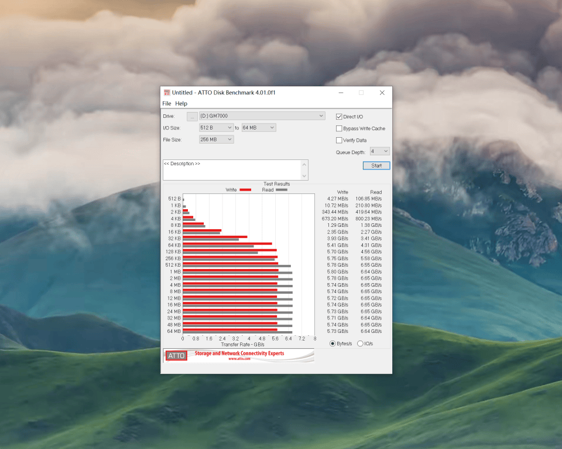Image resolution: width=562 pixels, height=449 pixels.
Task: Click the 64 MB row label in chart
Action: 174,331
